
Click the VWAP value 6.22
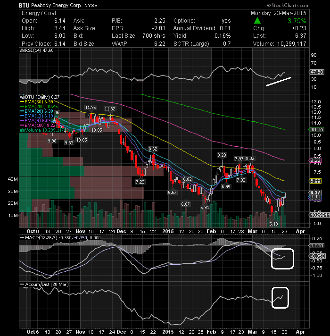[160, 44]
